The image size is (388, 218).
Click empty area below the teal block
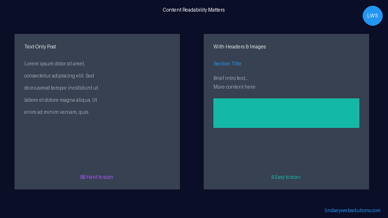(286, 150)
